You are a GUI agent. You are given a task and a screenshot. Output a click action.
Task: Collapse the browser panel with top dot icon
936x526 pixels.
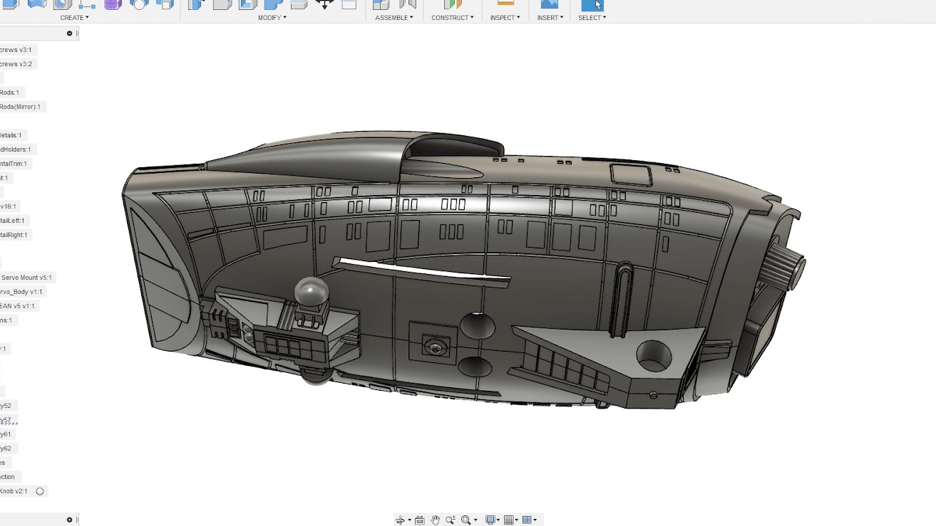click(x=69, y=33)
